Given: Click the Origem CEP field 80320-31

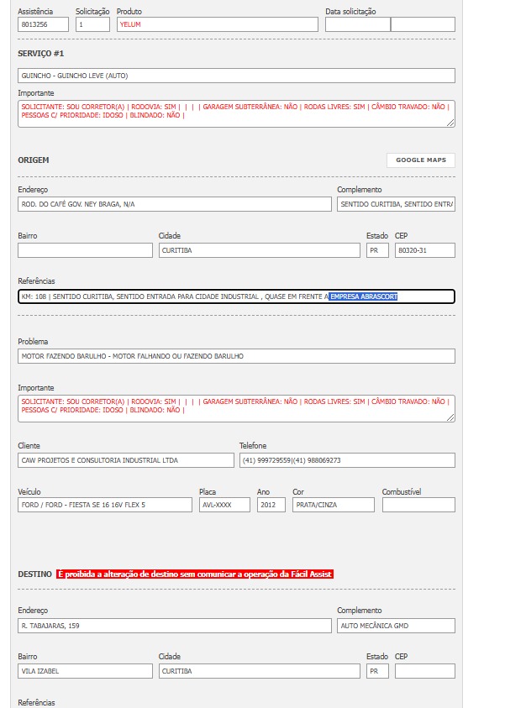Looking at the screenshot, I should click(425, 250).
